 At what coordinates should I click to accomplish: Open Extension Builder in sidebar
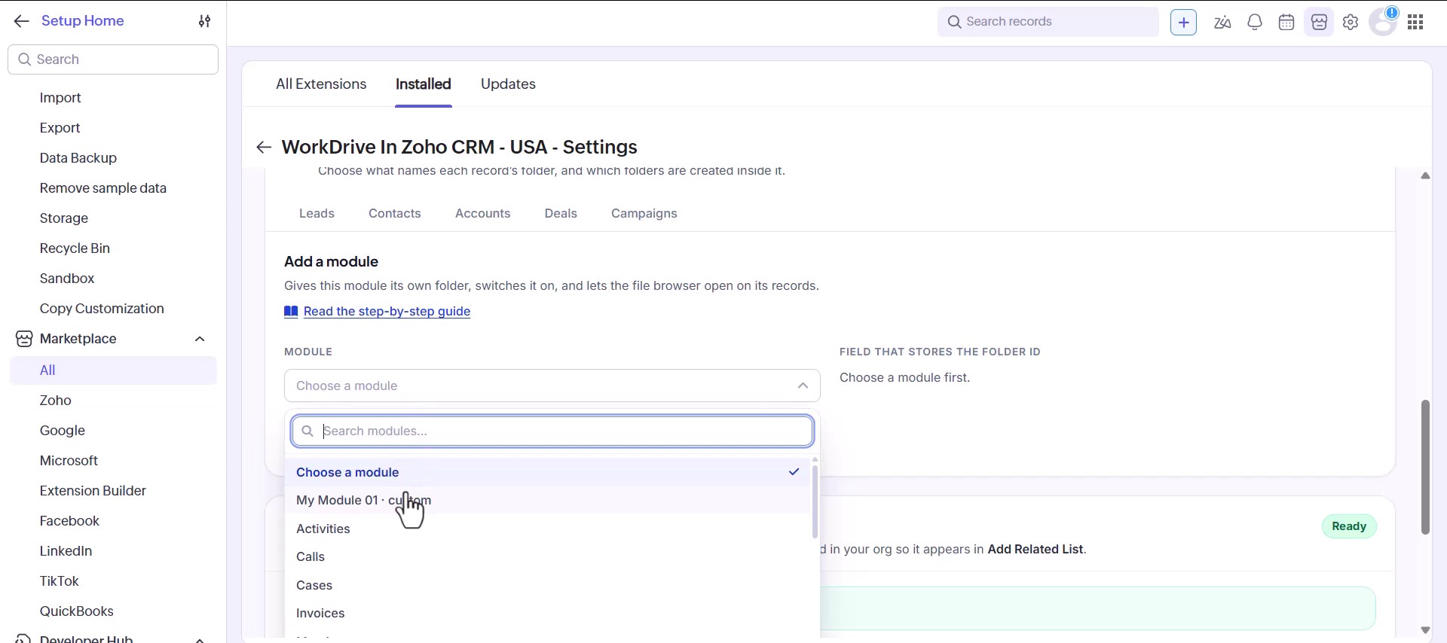point(93,491)
